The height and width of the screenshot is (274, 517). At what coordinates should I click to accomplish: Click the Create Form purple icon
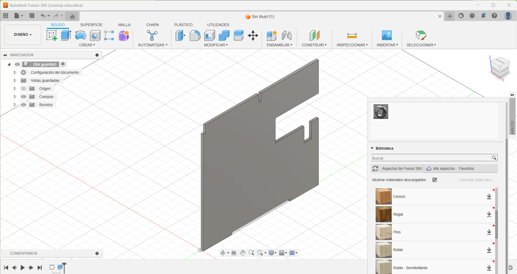click(124, 35)
